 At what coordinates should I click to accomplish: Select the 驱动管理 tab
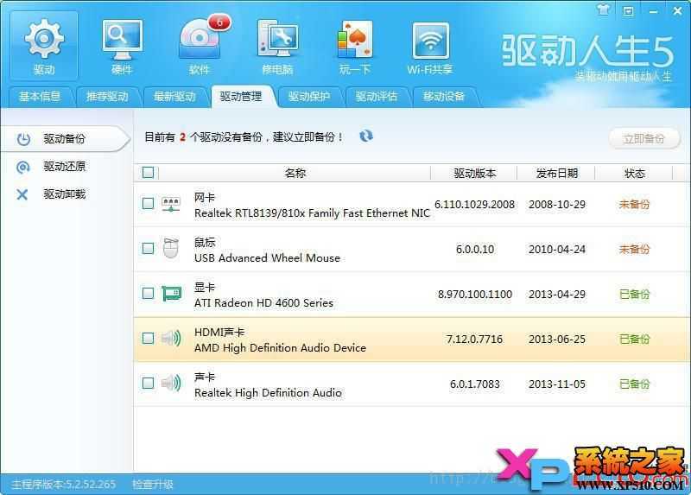(x=241, y=97)
